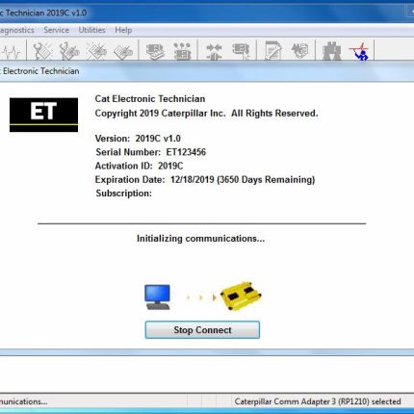This screenshot has height=414, width=414.
Task: Open the Help menu
Action: click(x=123, y=30)
